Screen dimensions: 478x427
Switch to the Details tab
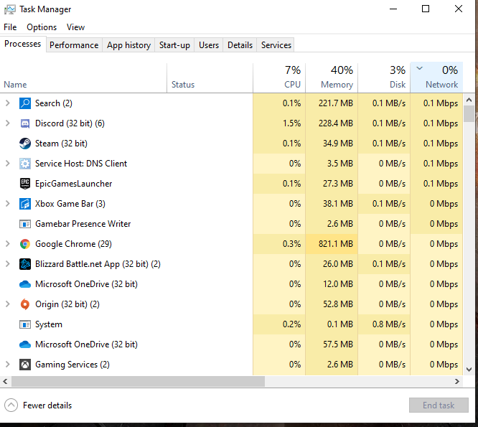click(x=240, y=45)
